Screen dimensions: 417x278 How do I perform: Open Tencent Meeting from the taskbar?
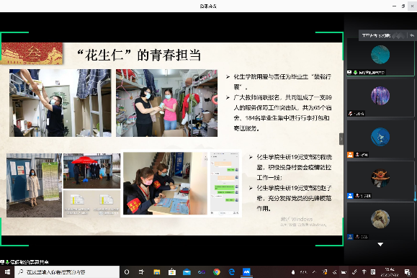pos(246,272)
